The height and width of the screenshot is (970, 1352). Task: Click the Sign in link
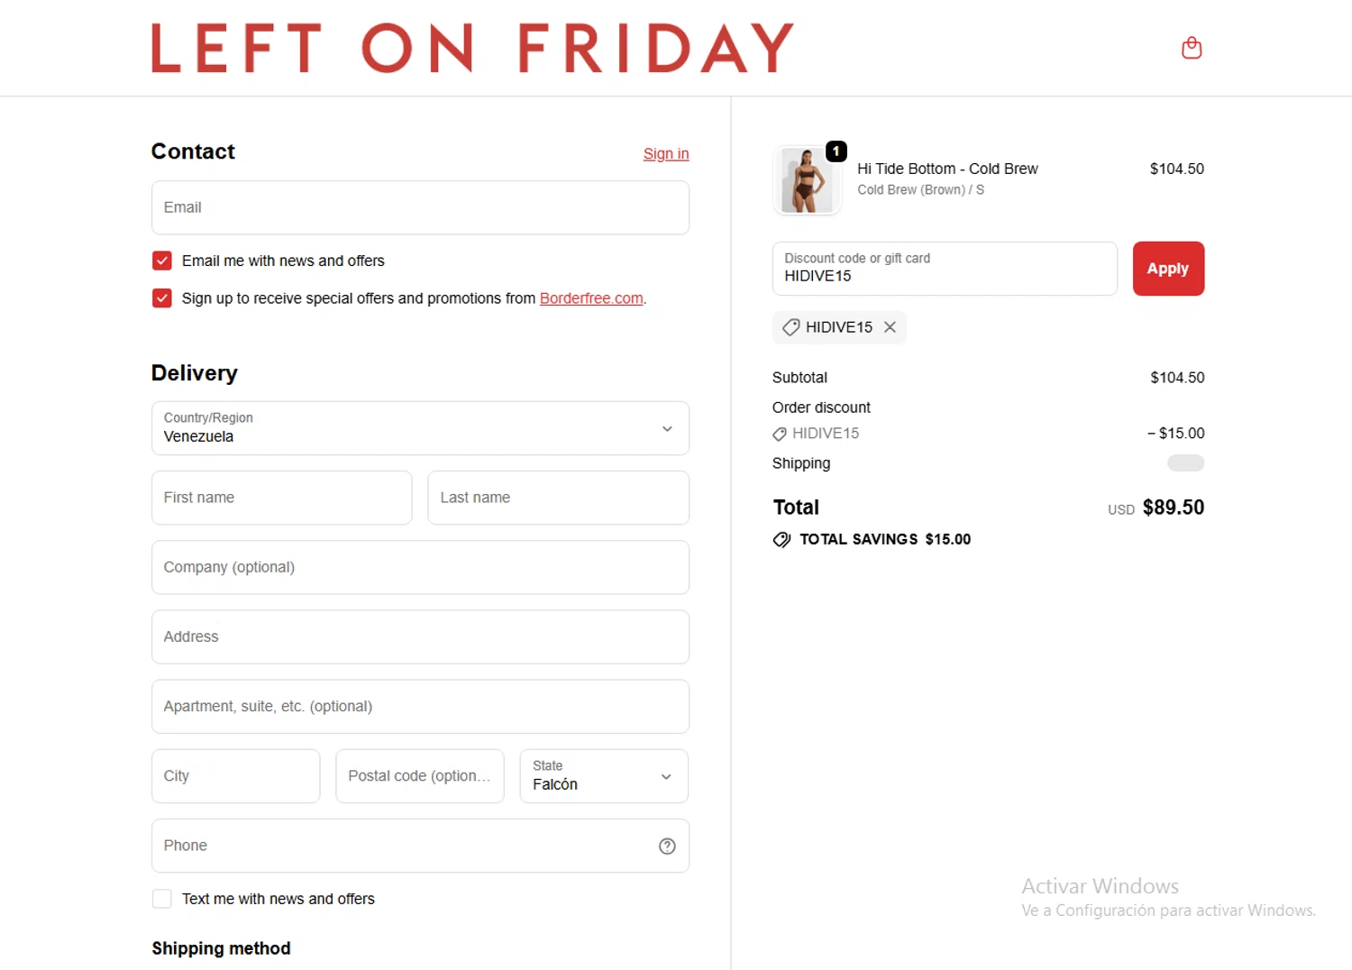coord(665,154)
